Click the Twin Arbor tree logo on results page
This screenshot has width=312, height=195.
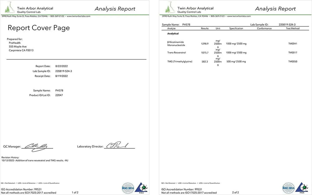(169, 9)
